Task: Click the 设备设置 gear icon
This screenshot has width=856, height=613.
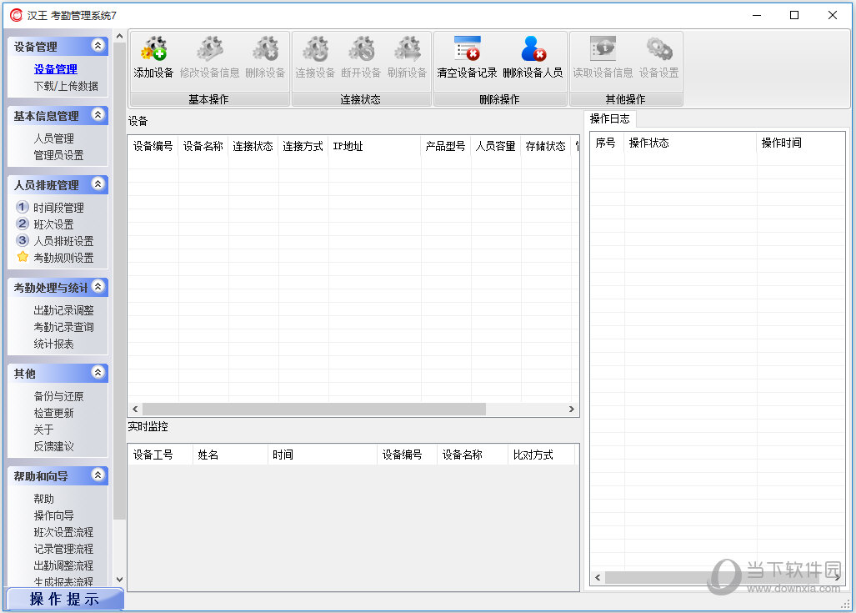Action: [659, 48]
